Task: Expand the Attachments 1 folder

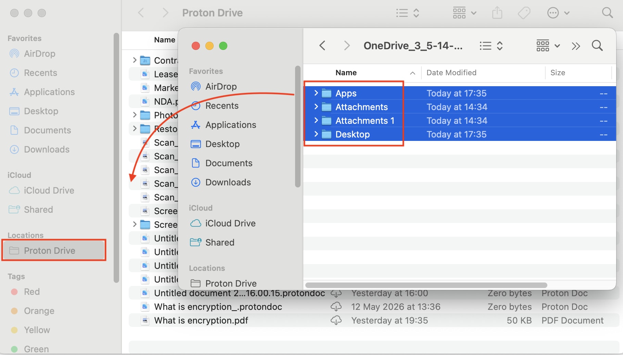Action: click(316, 120)
